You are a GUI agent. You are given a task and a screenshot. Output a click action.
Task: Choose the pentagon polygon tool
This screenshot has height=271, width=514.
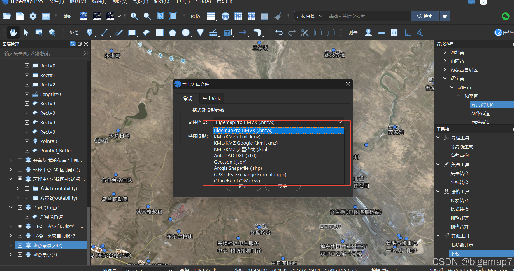point(173,33)
